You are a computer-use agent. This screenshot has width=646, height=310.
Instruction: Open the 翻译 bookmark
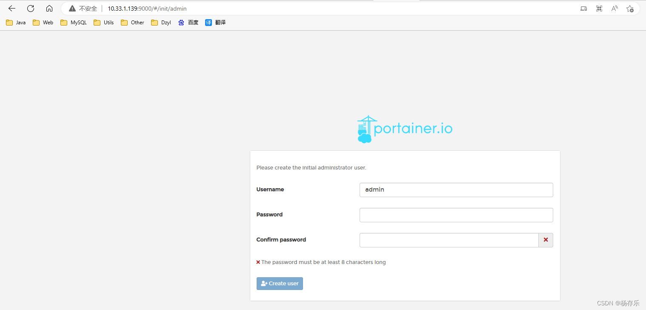[215, 23]
